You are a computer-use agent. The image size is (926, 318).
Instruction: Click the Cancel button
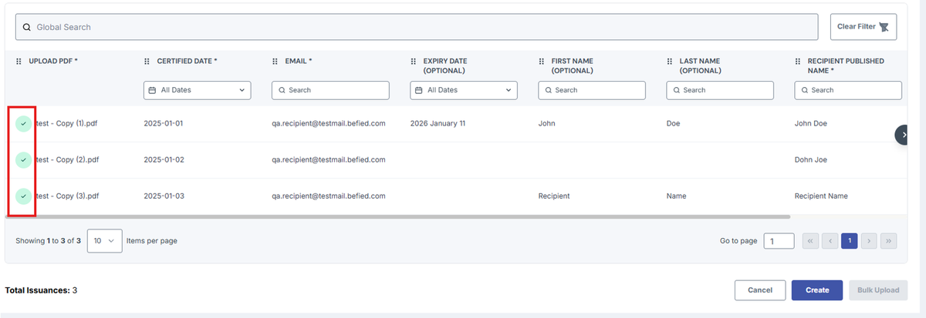click(x=760, y=290)
